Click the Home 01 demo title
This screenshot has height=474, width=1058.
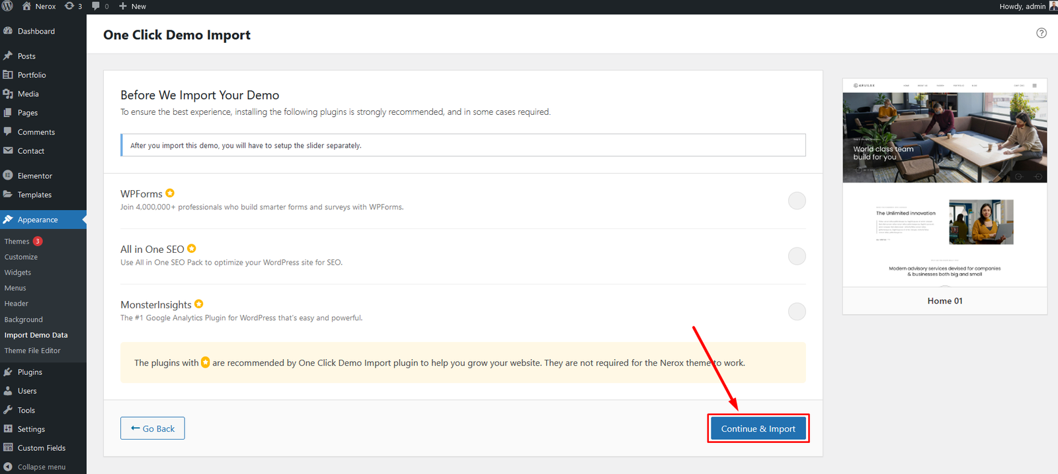pos(945,301)
